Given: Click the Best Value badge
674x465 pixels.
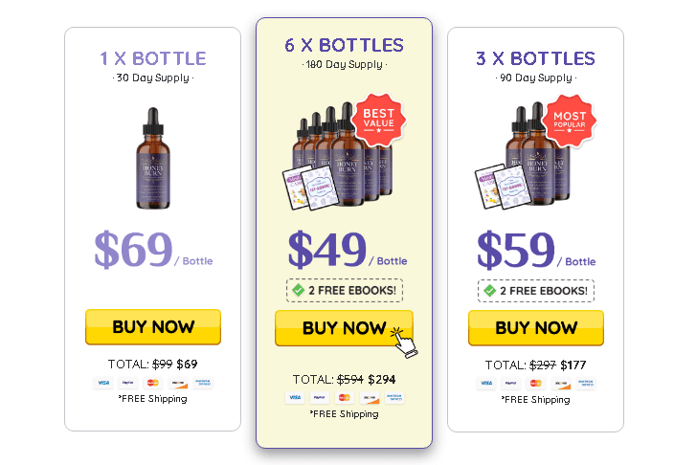Looking at the screenshot, I should tap(379, 120).
